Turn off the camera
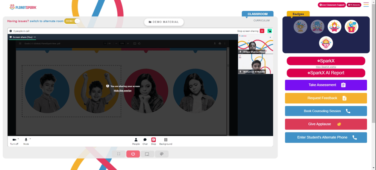 [x=14, y=140]
